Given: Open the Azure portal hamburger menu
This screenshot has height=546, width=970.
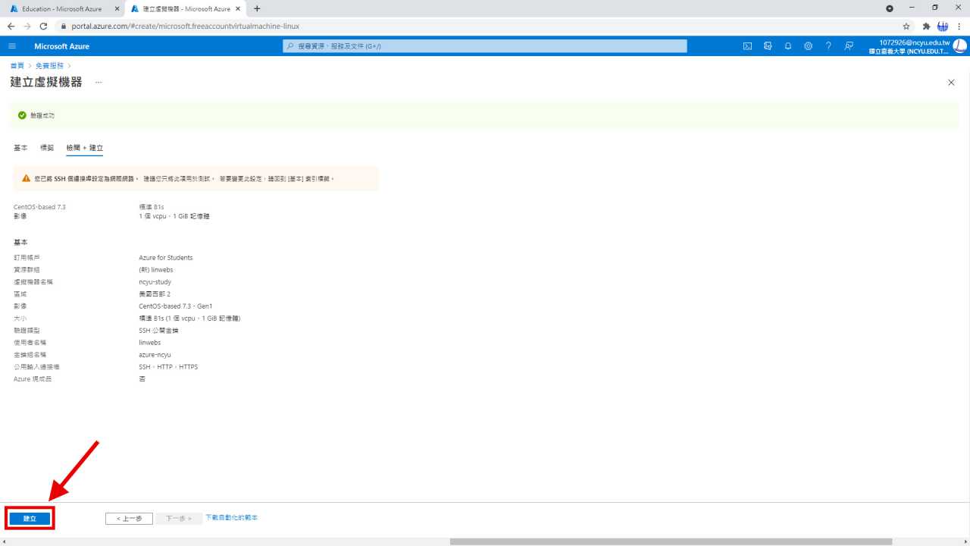Looking at the screenshot, I should coord(12,46).
